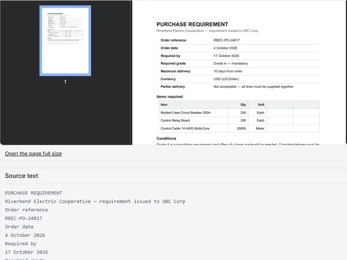Click the 'Order reference' line in Source text
Screen dimensions: 347x260
[26, 210]
